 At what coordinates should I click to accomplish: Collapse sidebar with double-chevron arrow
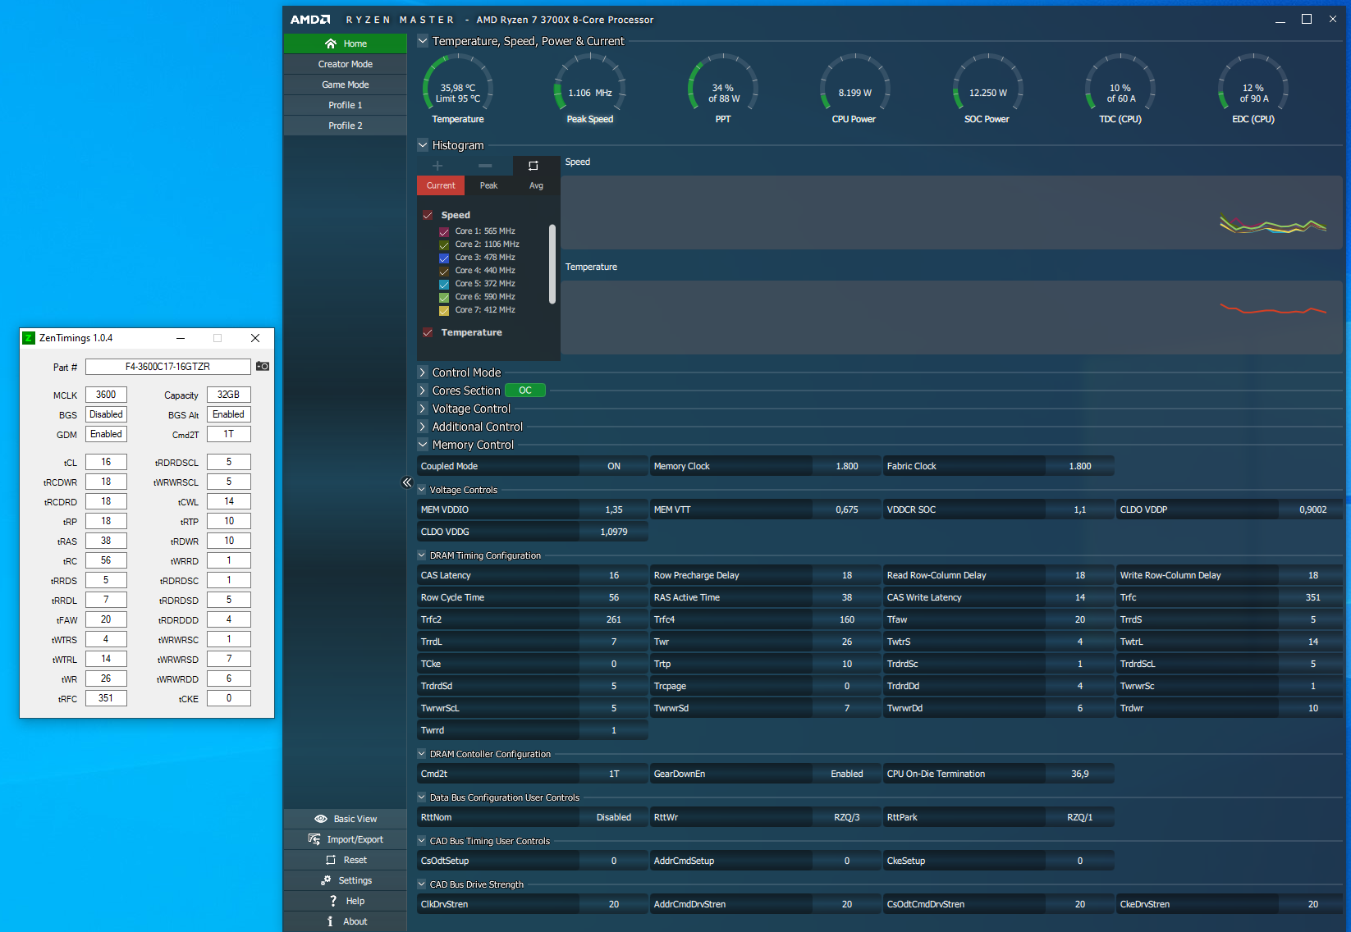coord(407,482)
